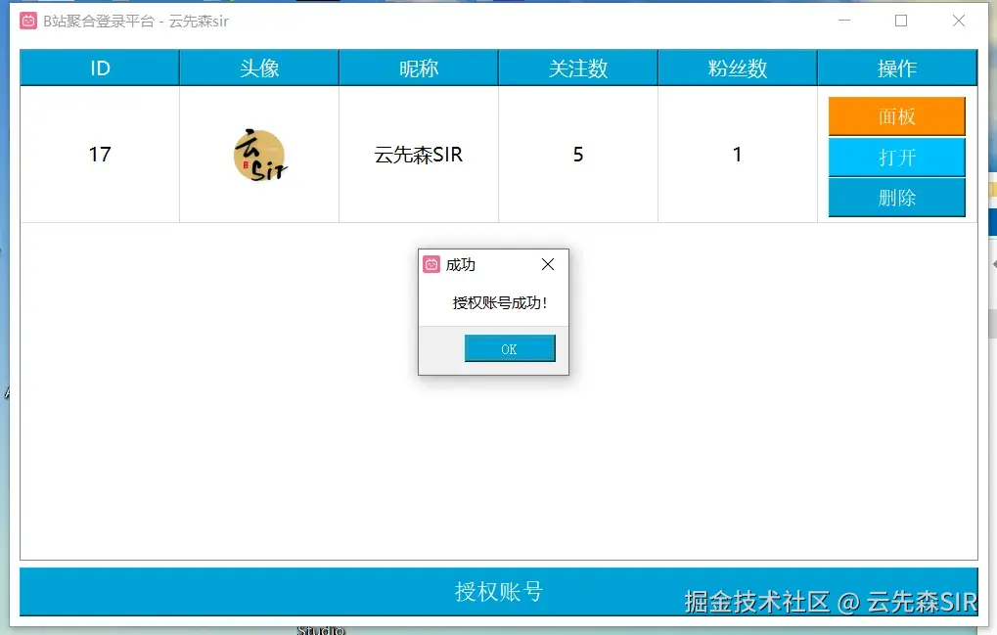Viewport: 997px width, 635px height.
Task: Click the 云先森SIR avatar image
Action: 260,156
